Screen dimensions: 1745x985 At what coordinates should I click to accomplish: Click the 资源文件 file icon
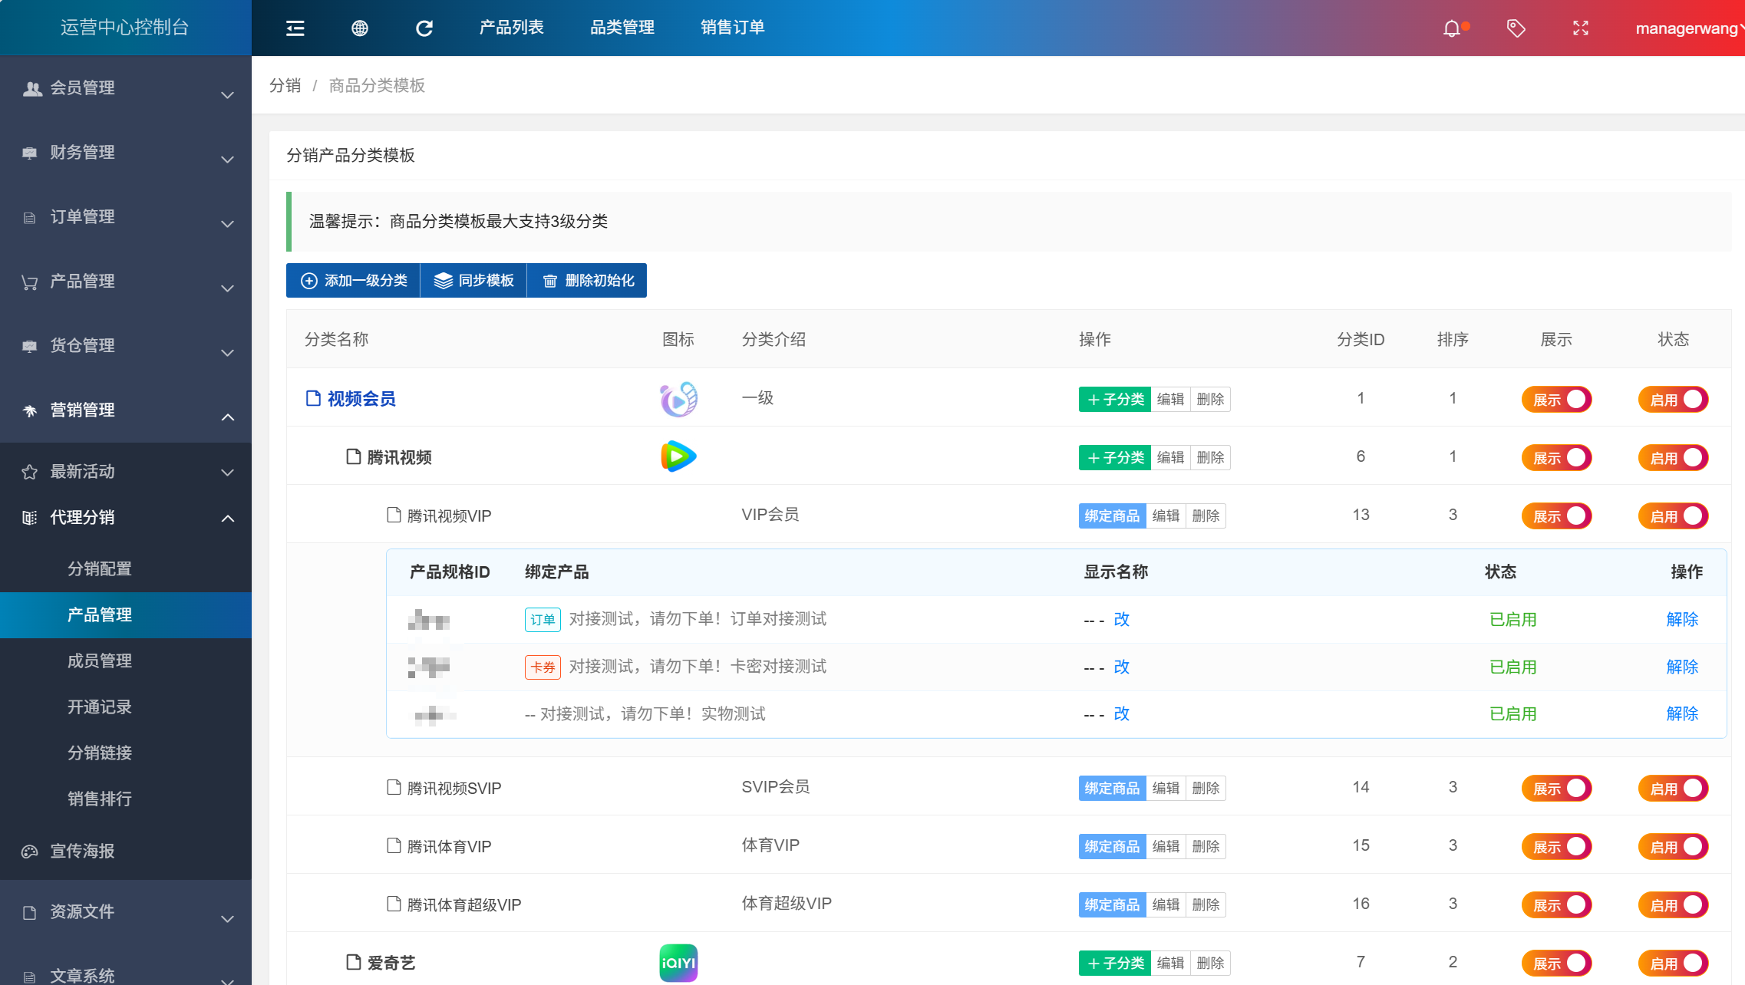pyautogui.click(x=30, y=913)
